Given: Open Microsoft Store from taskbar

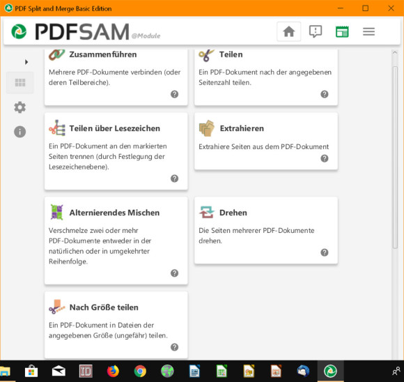Looking at the screenshot, I should (x=31, y=372).
